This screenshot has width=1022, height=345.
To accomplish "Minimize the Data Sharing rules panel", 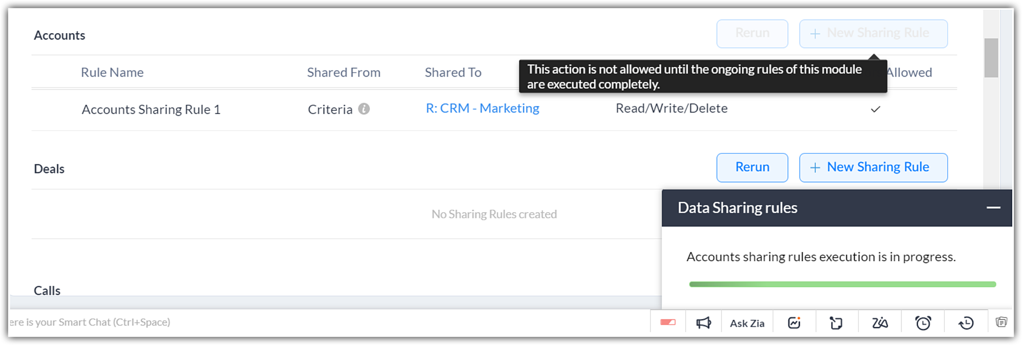I will [993, 208].
